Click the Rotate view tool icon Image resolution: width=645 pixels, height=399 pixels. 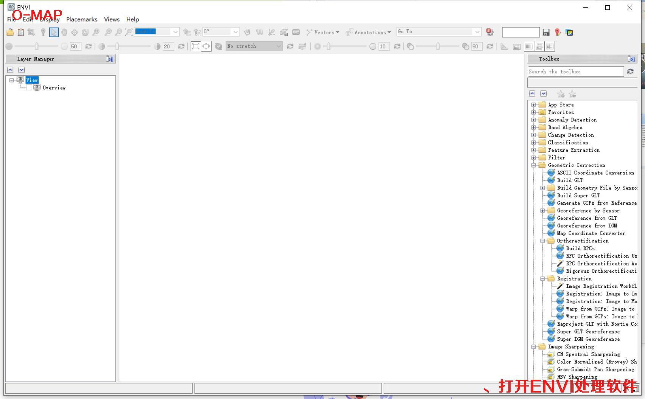pyautogui.click(x=85, y=33)
